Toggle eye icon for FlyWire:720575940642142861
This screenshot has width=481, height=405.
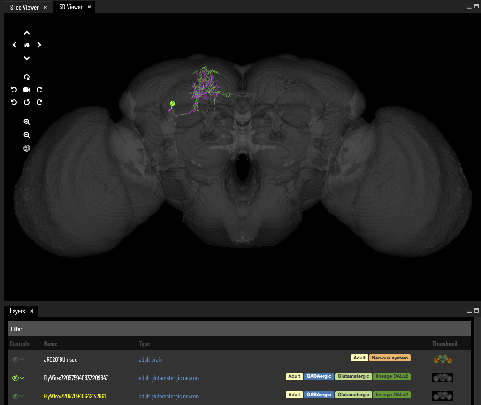coord(15,397)
